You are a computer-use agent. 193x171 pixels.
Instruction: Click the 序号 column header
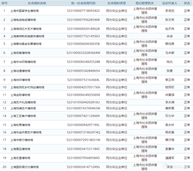tap(4, 3)
